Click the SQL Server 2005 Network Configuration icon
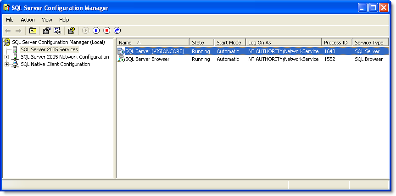Screen dimensions: 396x196 click(x=15, y=57)
